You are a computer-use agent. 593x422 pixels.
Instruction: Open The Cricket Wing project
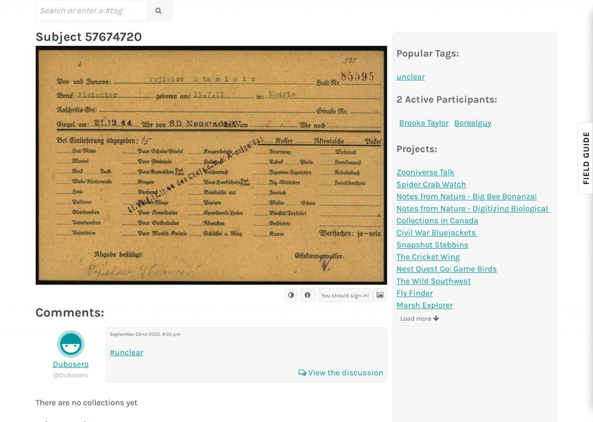[x=428, y=257]
